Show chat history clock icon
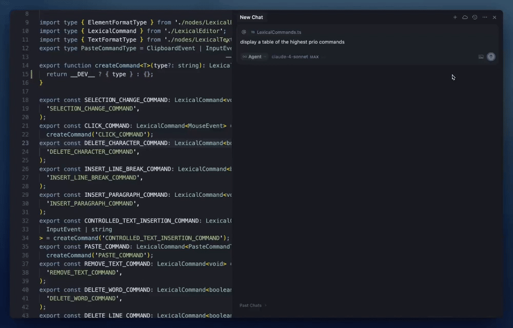Image resolution: width=513 pixels, height=328 pixels. pos(475,17)
